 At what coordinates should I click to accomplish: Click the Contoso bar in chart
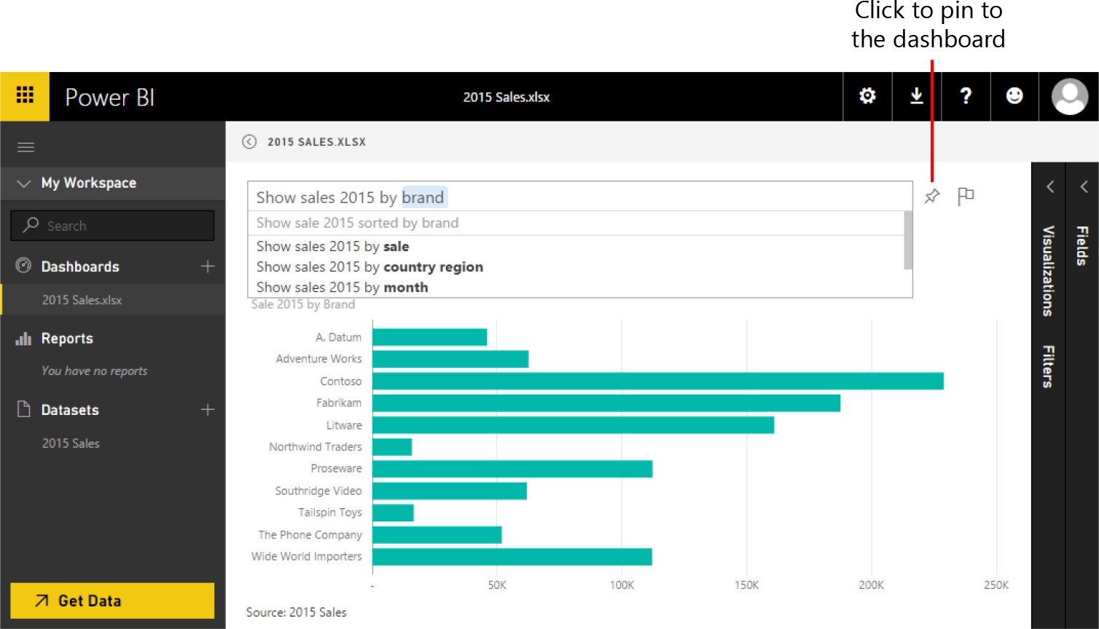(658, 381)
